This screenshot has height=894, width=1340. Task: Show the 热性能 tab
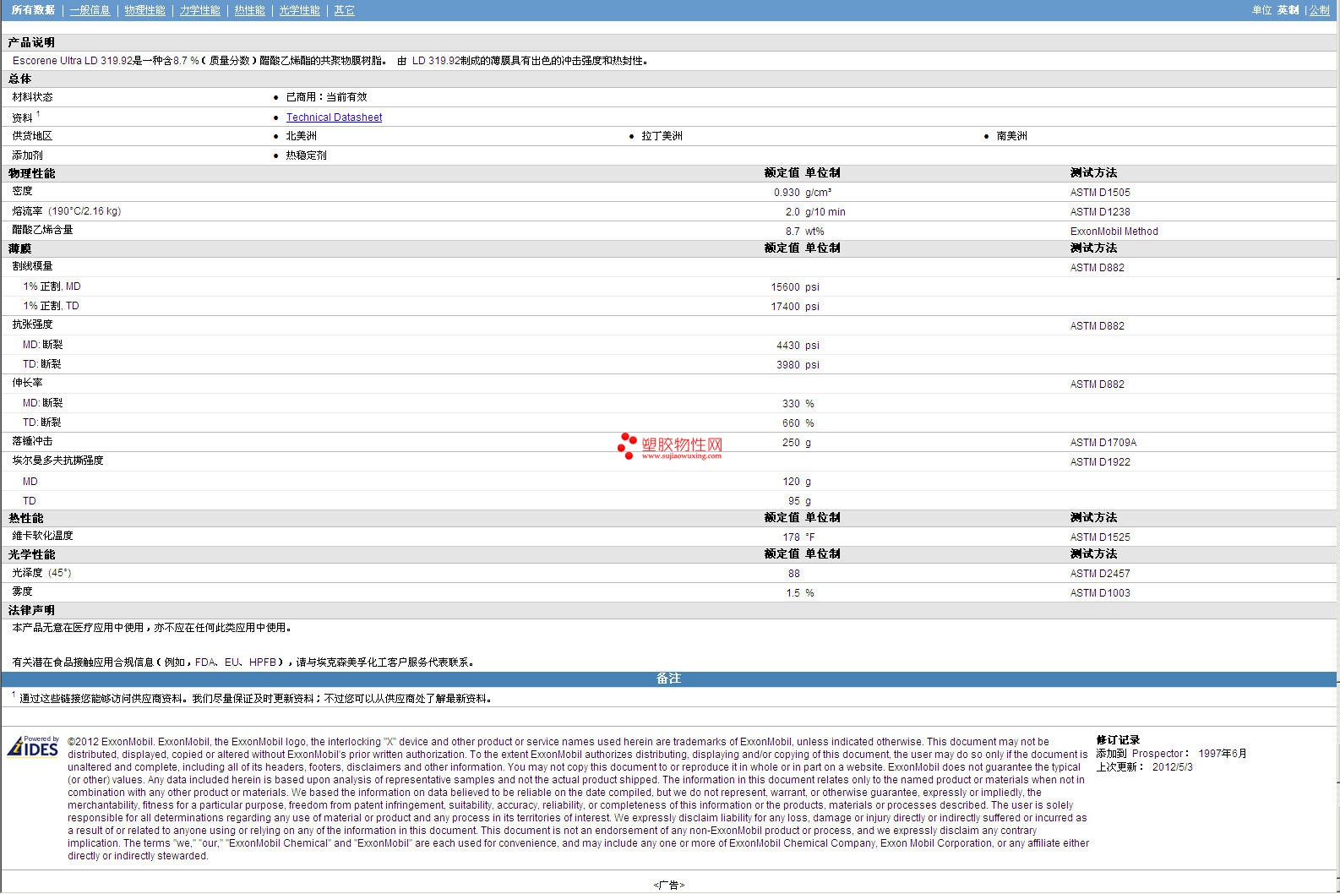pyautogui.click(x=249, y=10)
